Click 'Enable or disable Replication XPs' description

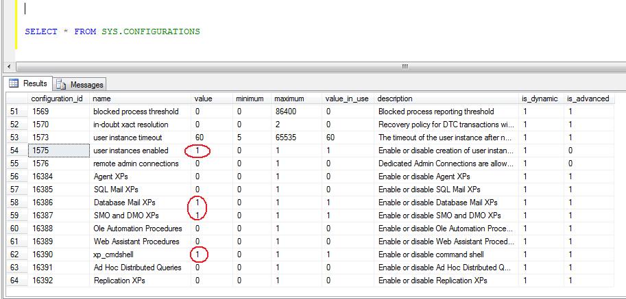click(x=447, y=281)
